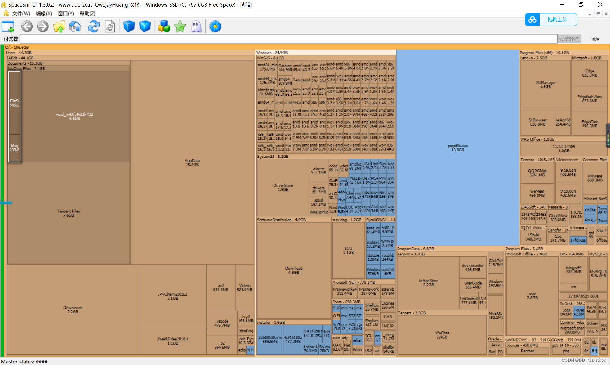Select the .vscode 475.7MB block
Image resolution: width=610 pixels, height=365 pixels.
coord(222,323)
